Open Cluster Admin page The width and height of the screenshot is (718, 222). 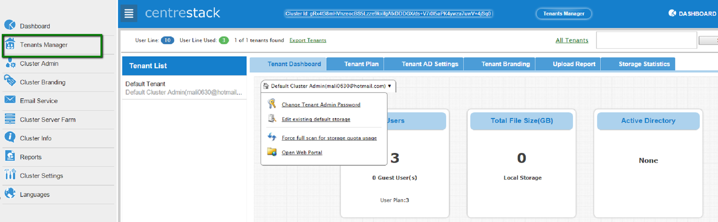[39, 63]
